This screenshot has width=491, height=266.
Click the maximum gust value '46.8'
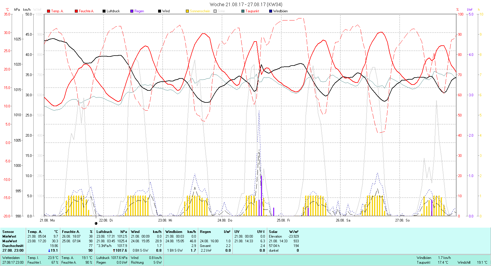193,241
